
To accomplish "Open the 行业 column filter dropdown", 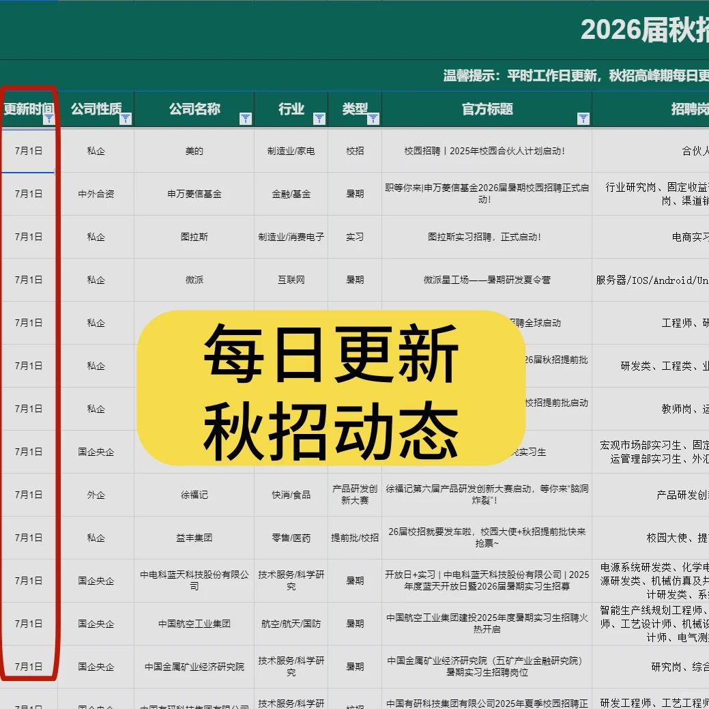I will coord(319,119).
